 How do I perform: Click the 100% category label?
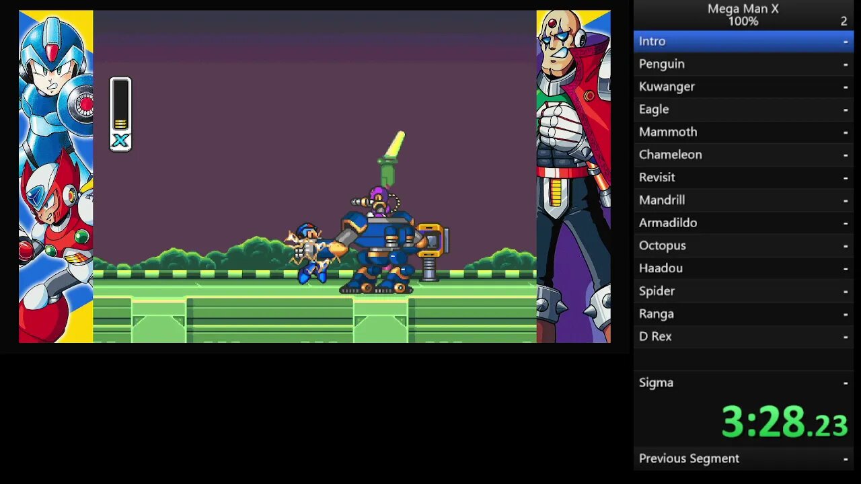click(743, 22)
